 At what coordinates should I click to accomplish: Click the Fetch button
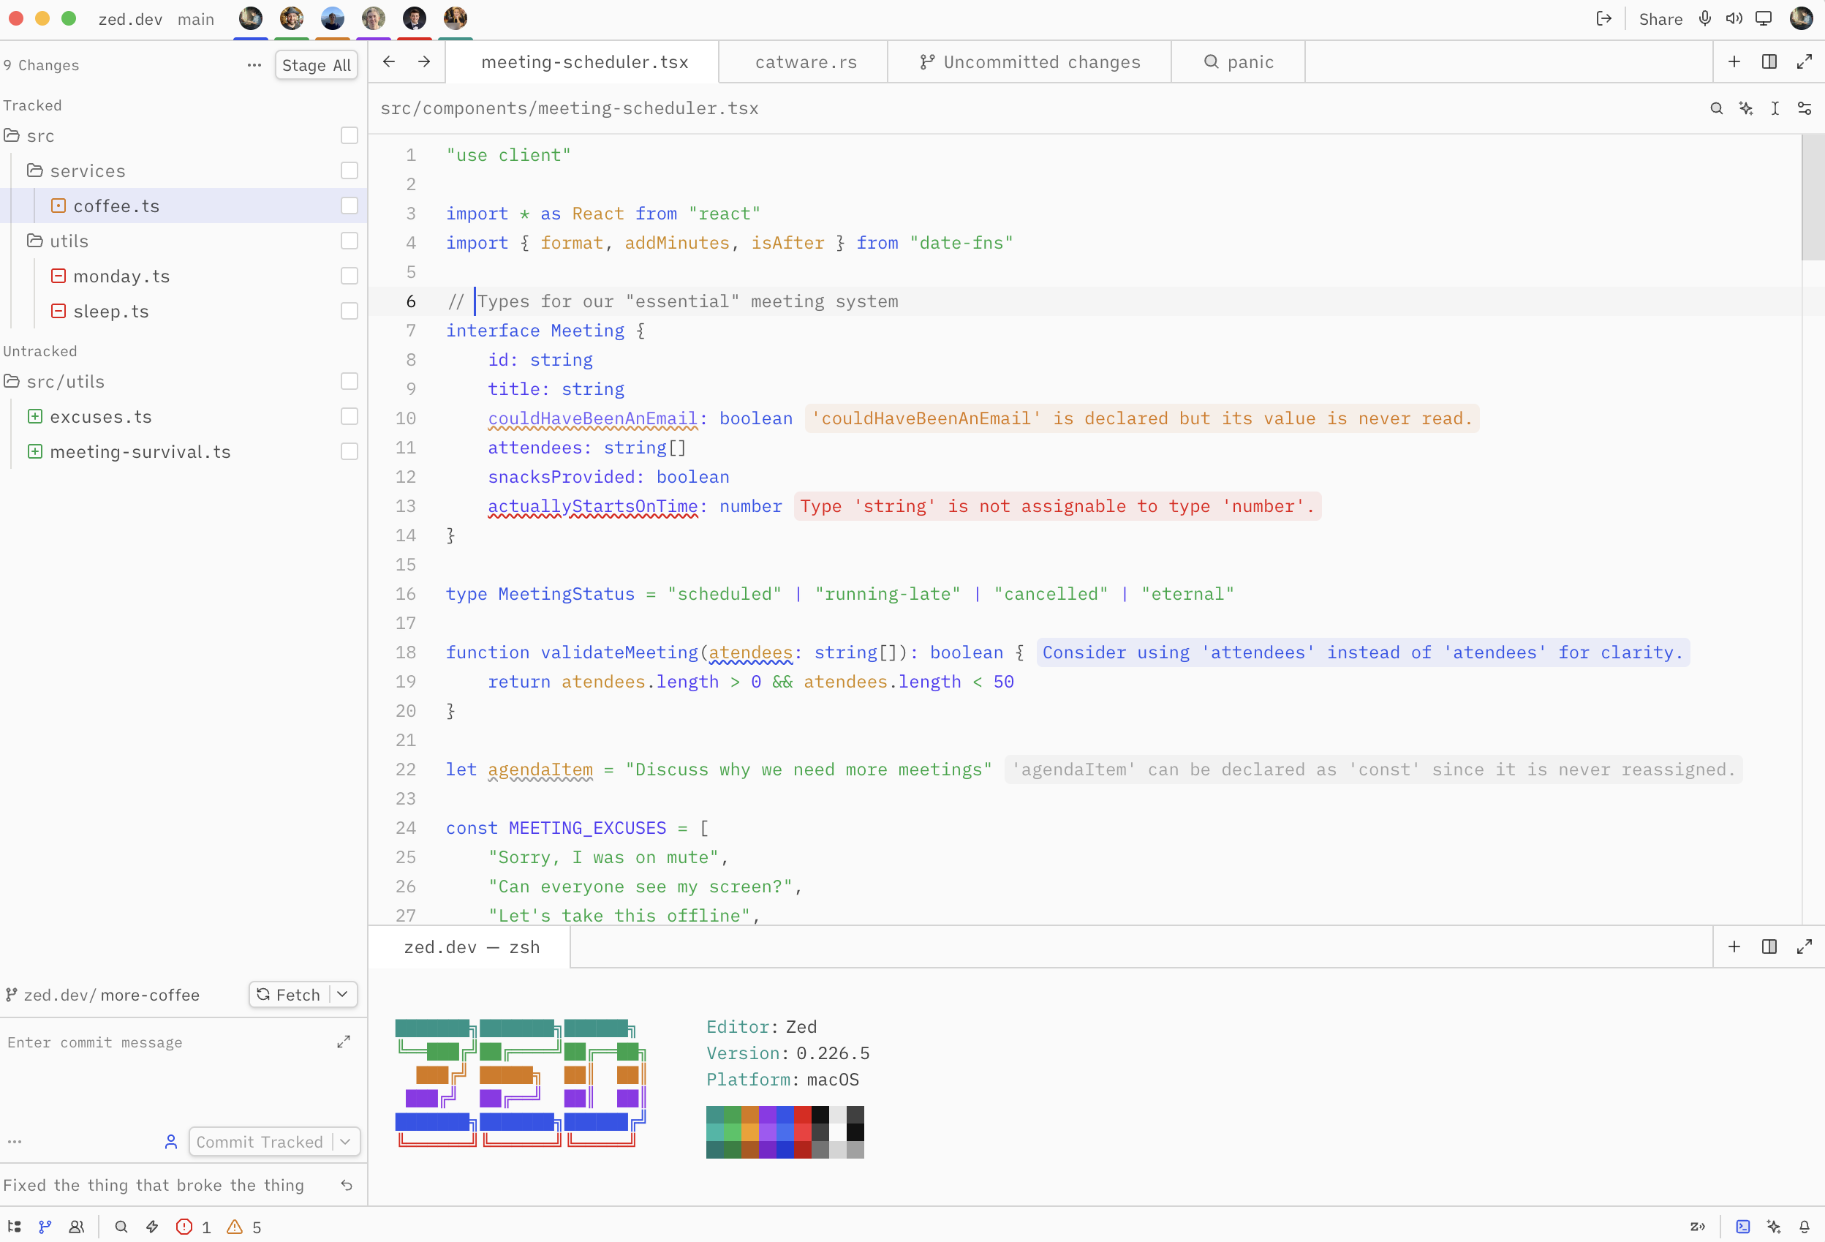click(x=289, y=994)
